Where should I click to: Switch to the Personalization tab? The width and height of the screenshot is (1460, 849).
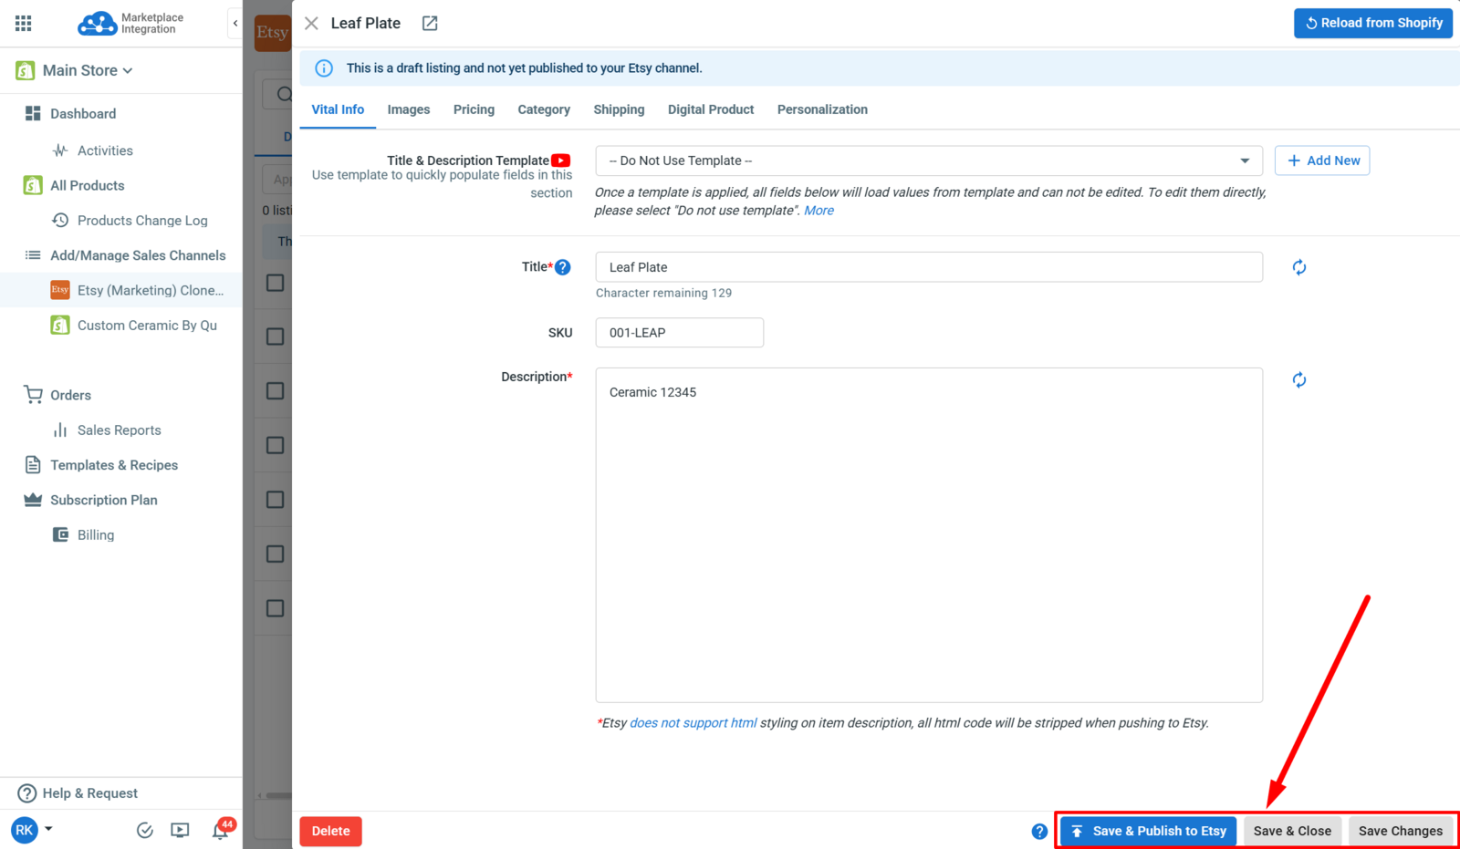[x=822, y=109]
